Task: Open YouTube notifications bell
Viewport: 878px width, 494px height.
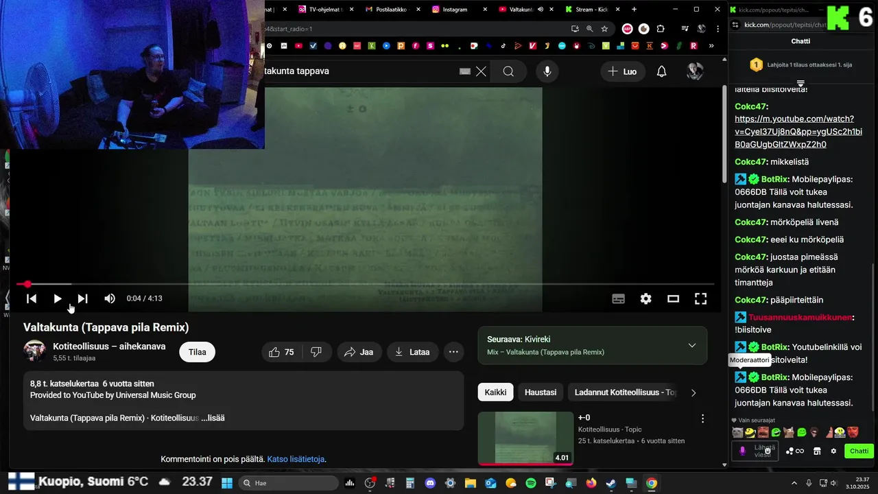Action: click(x=661, y=71)
